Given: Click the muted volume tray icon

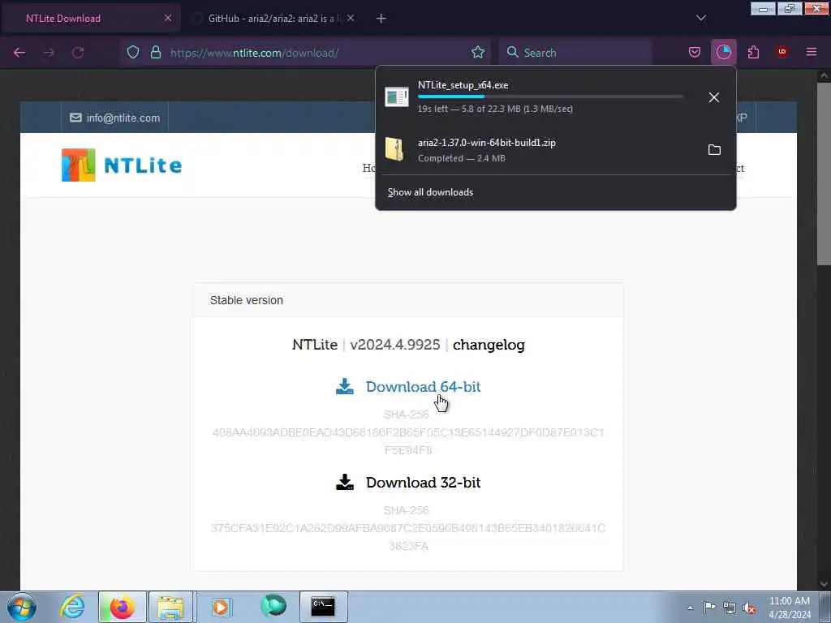Looking at the screenshot, I should (x=749, y=608).
